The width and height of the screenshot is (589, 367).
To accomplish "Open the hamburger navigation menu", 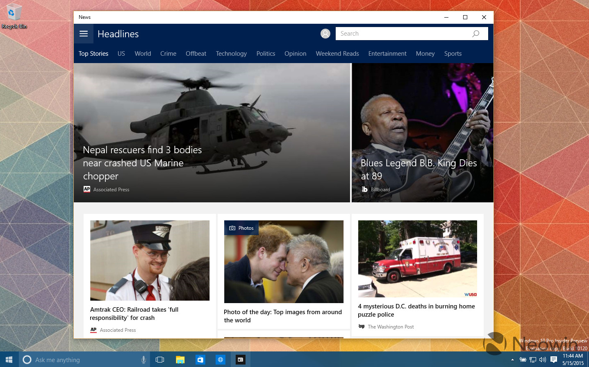I will point(84,34).
